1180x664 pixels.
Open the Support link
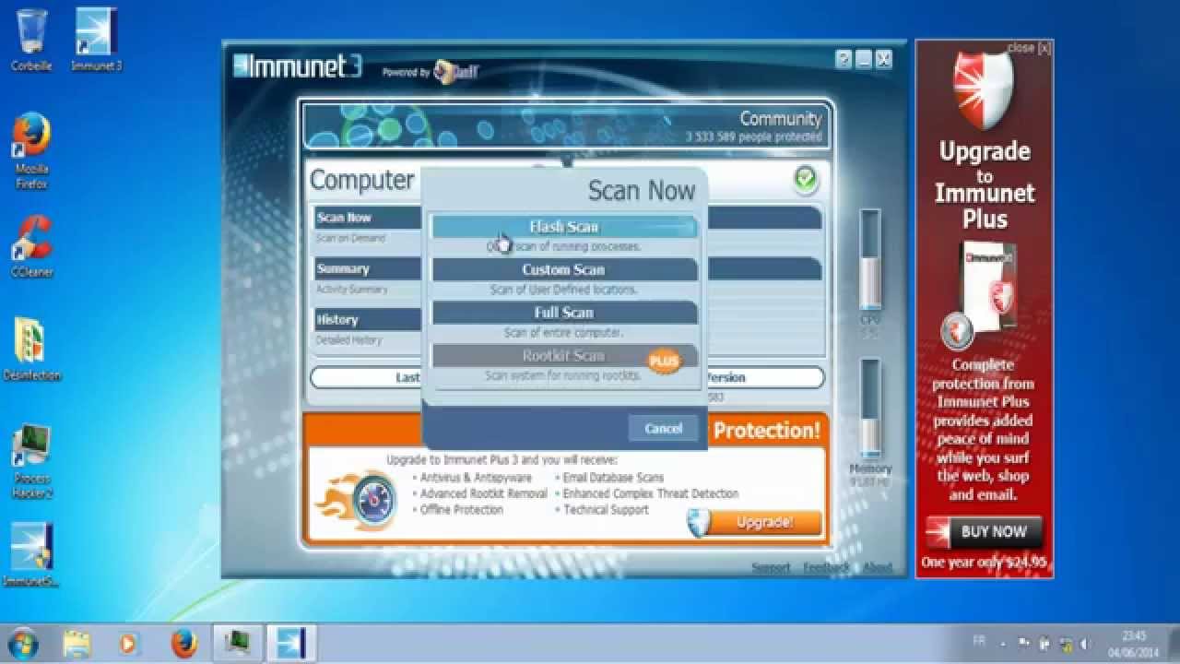(771, 568)
